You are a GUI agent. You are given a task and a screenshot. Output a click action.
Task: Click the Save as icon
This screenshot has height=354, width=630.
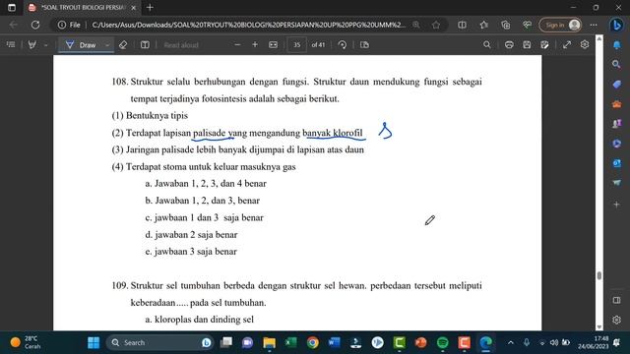(544, 44)
